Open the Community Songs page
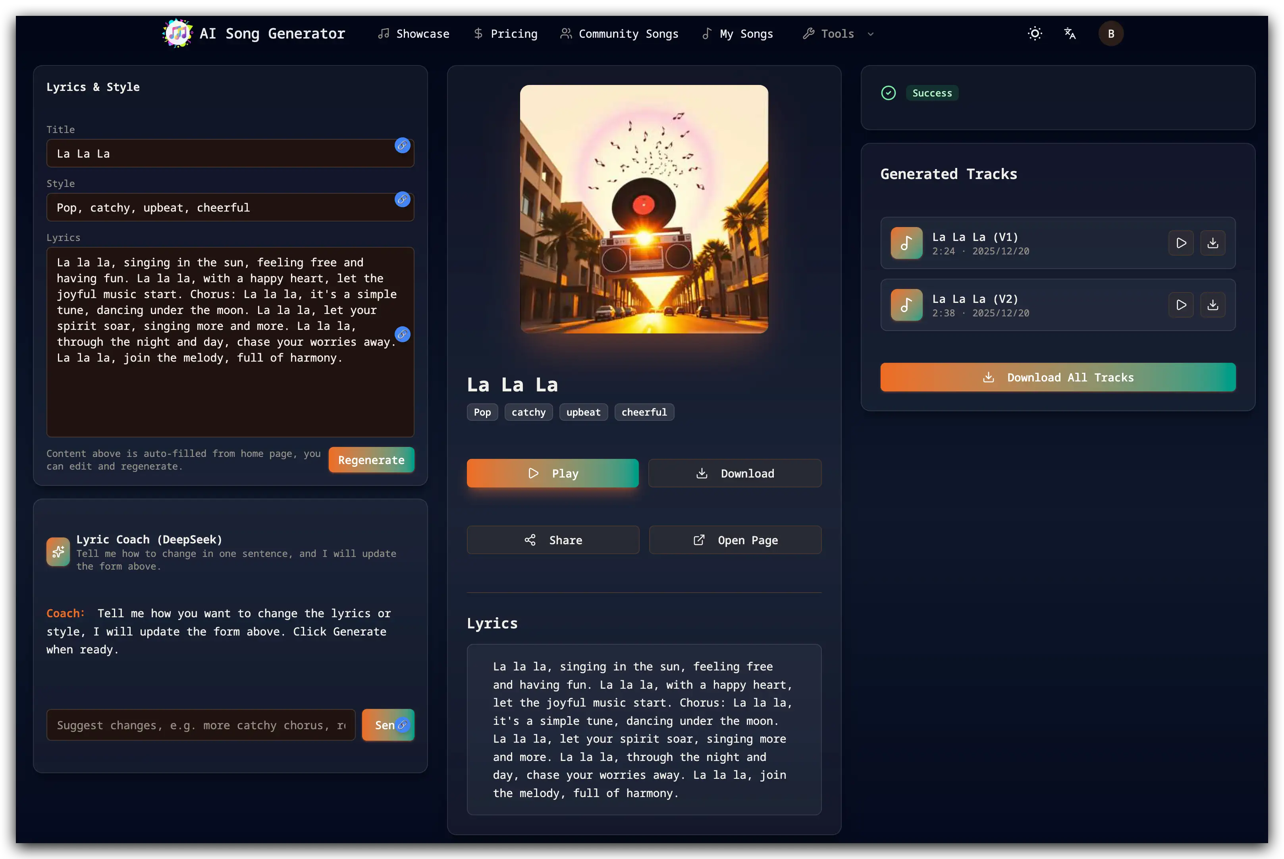Screen dimensions: 1284x859 (619, 33)
